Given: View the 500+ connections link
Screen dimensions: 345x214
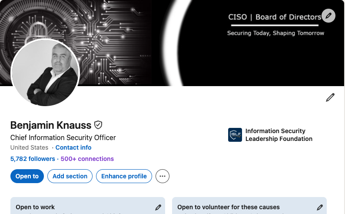Looking at the screenshot, I should (x=87, y=159).
